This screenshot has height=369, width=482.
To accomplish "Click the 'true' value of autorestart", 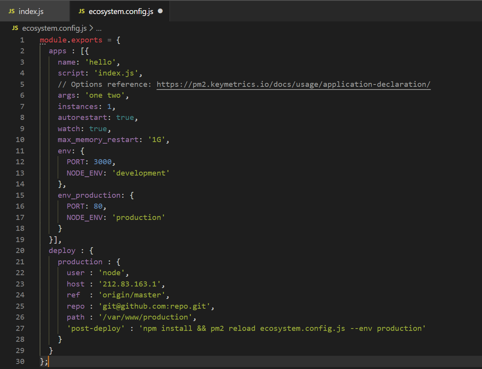I will [x=125, y=117].
